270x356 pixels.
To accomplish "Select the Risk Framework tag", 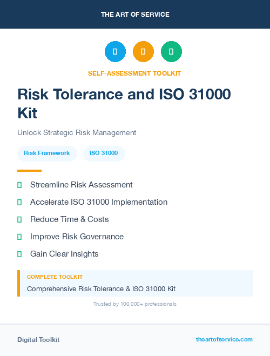I will coord(47,153).
